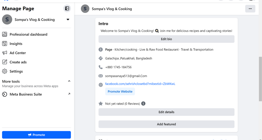
Task: Click the website globe icon
Action: 101,85
